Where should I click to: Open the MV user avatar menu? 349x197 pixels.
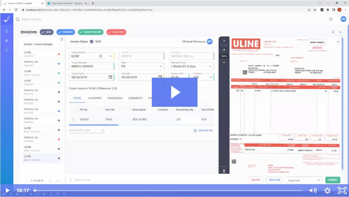tap(343, 19)
